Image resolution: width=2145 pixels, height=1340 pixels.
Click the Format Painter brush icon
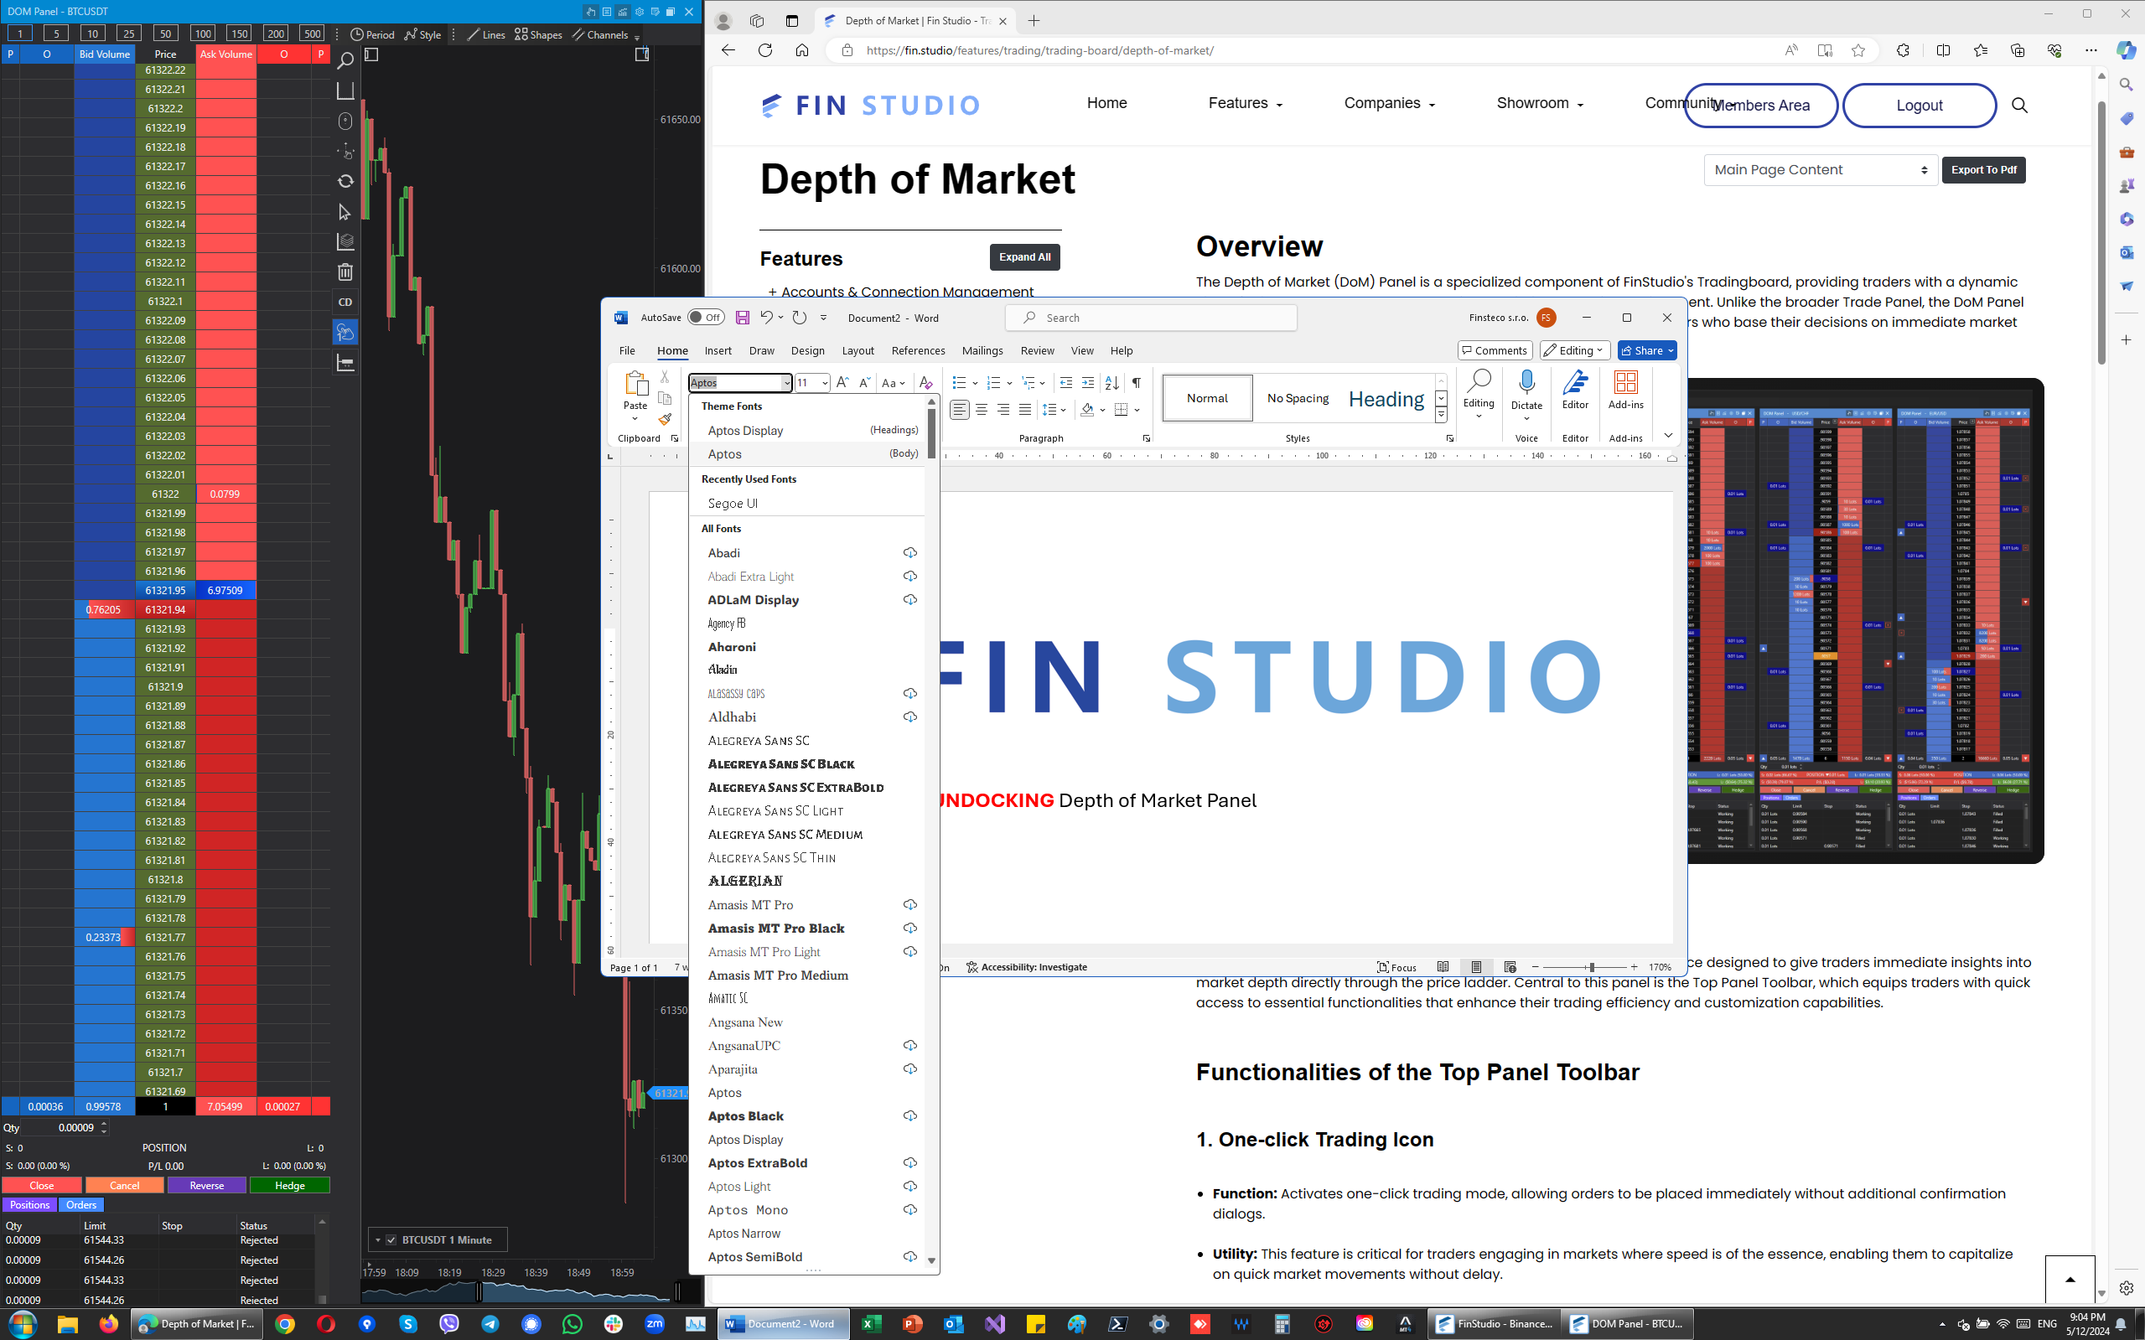[x=665, y=419]
